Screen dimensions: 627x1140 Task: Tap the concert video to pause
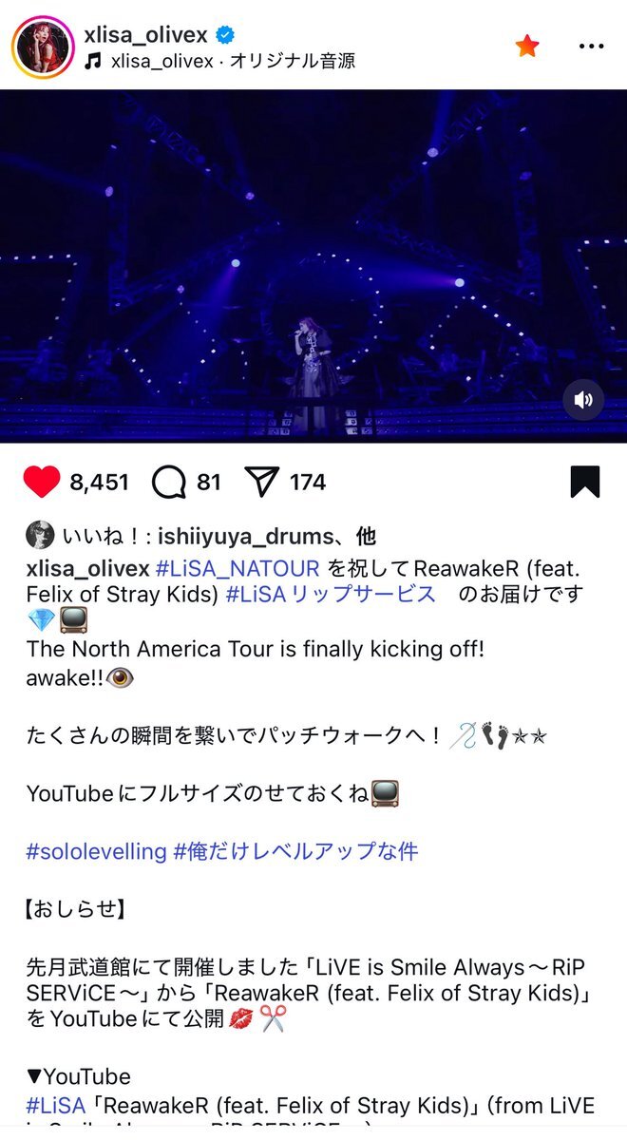[313, 266]
